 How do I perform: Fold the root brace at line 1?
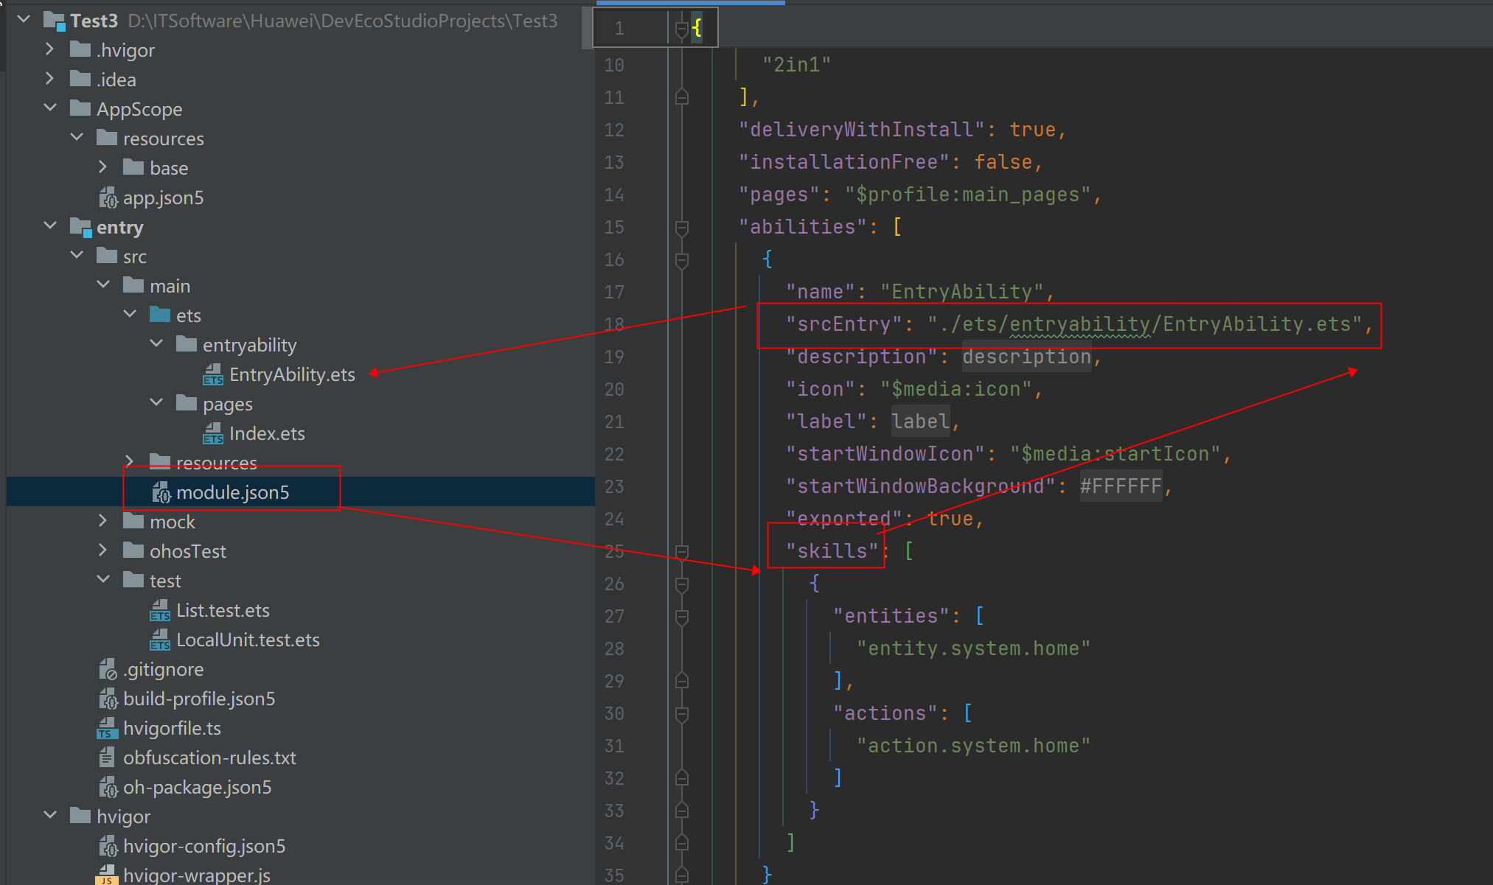click(x=682, y=29)
